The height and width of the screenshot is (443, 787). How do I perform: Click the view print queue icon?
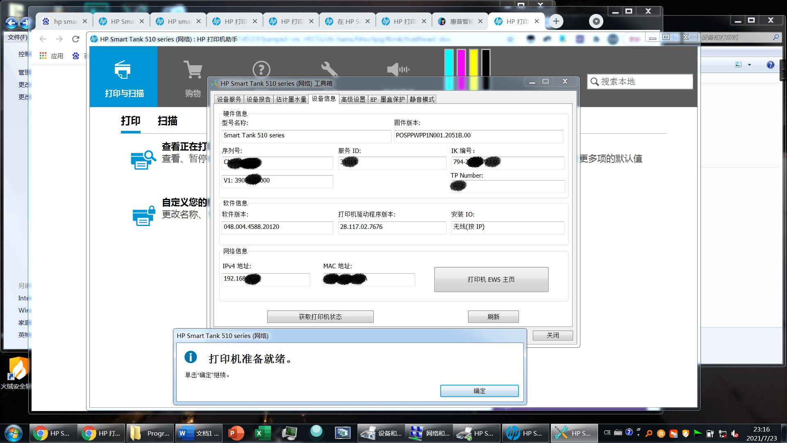coord(143,160)
